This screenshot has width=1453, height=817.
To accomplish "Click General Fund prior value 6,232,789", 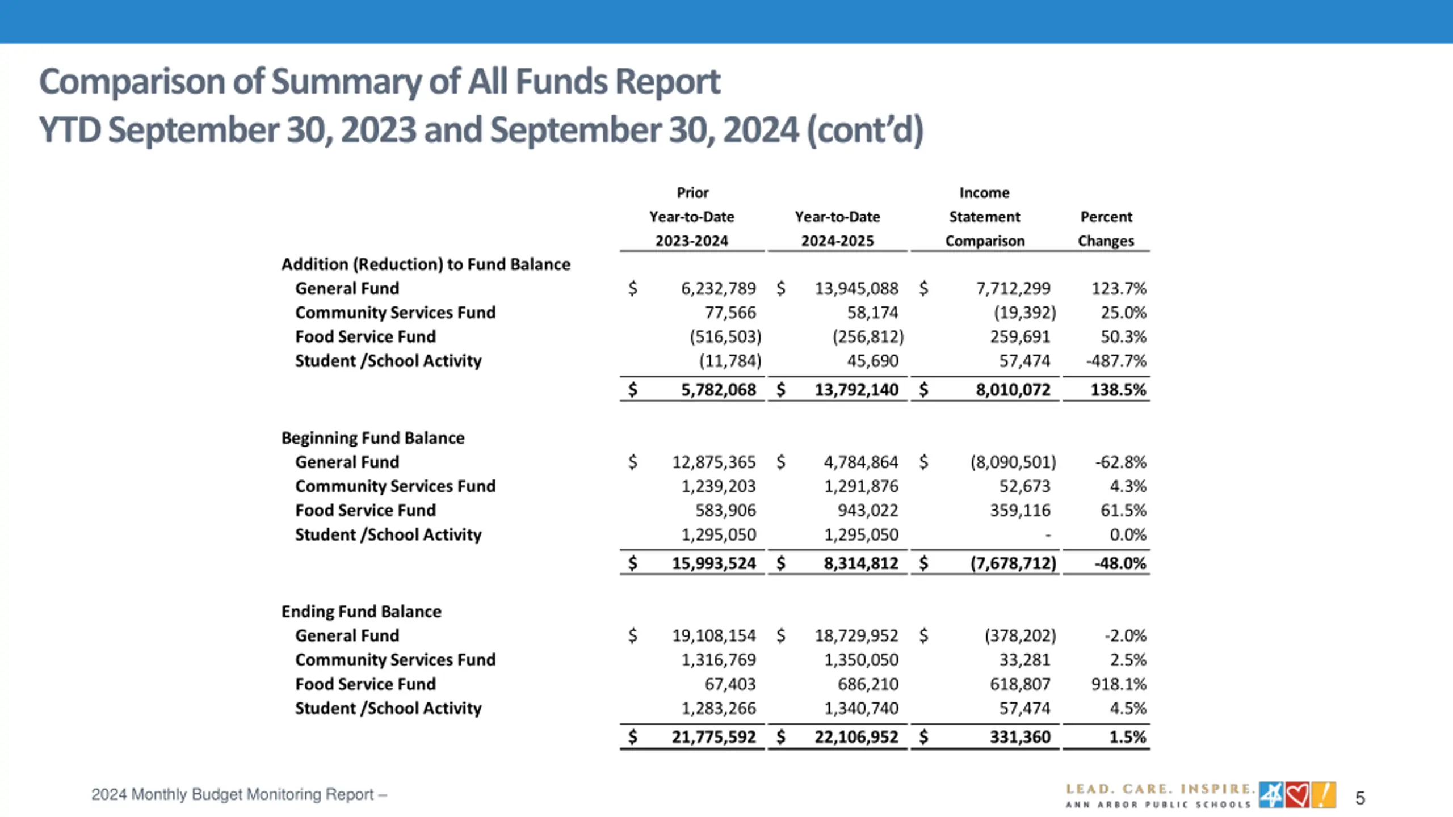I will coord(719,289).
